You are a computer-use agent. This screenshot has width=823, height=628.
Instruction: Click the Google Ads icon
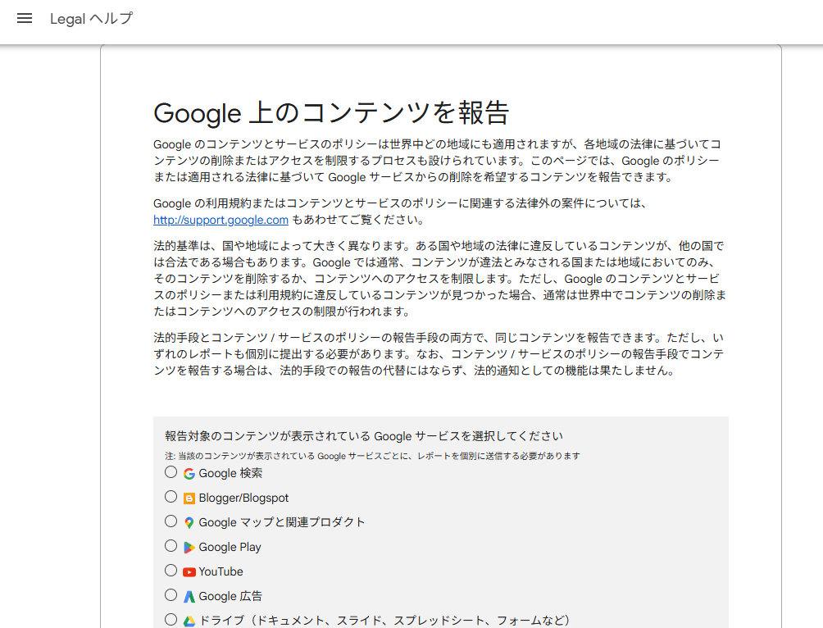coord(189,597)
